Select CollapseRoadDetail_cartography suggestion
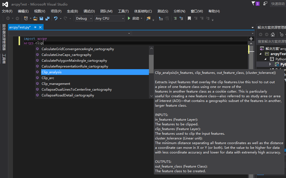Image resolution: width=286 pixels, height=178 pixels. [92, 95]
